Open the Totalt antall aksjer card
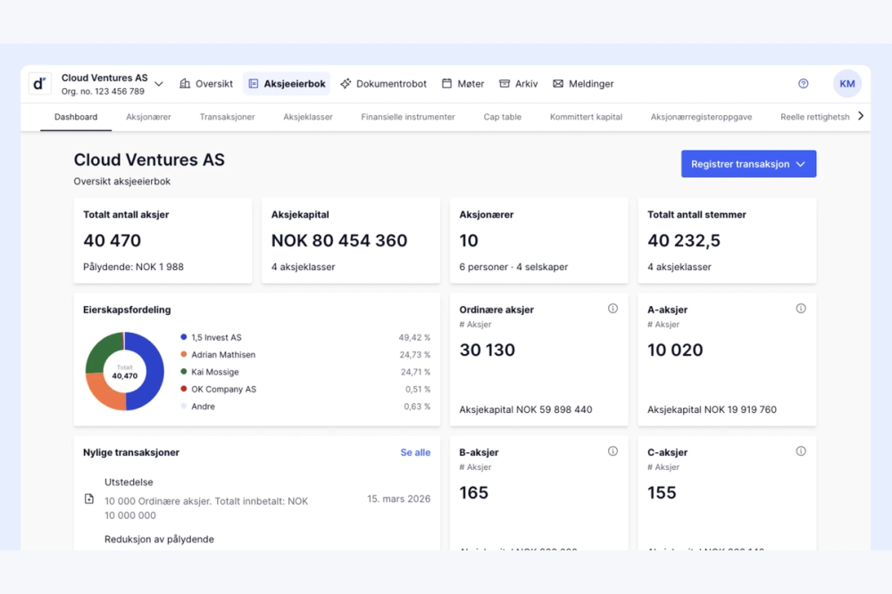The width and height of the screenshot is (892, 594). [x=163, y=241]
